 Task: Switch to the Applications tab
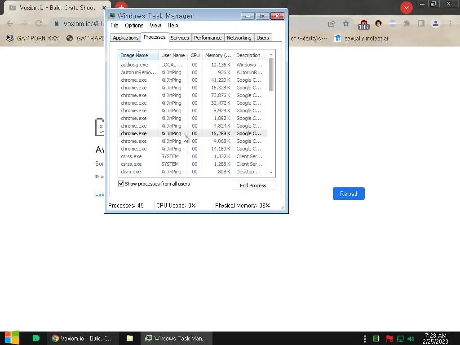point(126,38)
